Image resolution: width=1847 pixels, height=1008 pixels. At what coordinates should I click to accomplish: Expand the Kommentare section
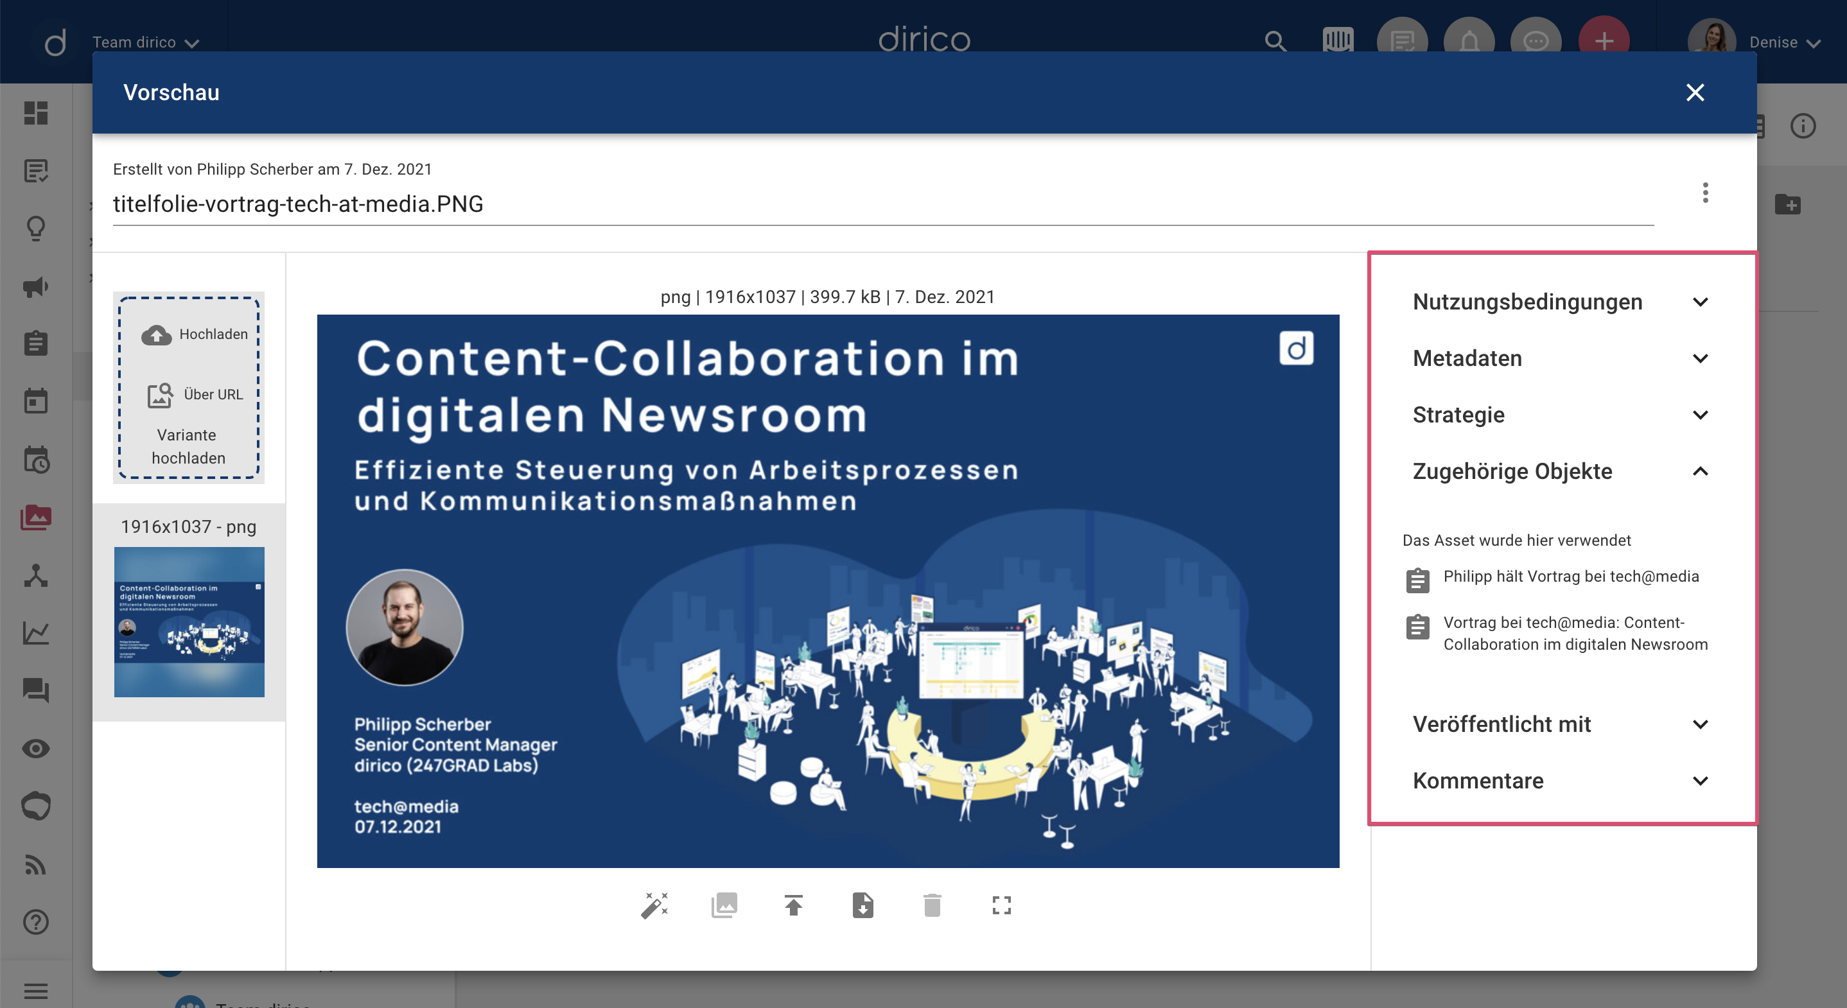1563,781
